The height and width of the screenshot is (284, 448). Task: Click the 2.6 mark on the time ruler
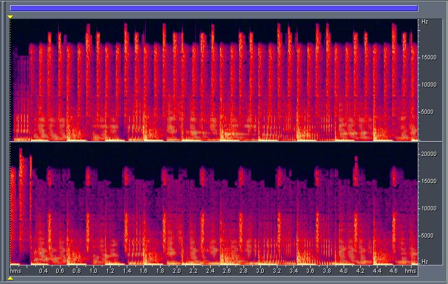coord(227,271)
